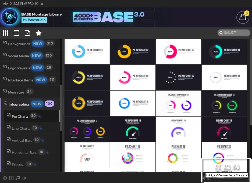Click the cart badge showing 3

[x=247, y=13]
